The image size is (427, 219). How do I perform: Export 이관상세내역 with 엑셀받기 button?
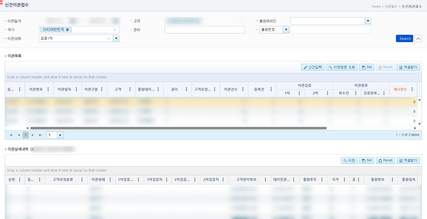click(408, 161)
